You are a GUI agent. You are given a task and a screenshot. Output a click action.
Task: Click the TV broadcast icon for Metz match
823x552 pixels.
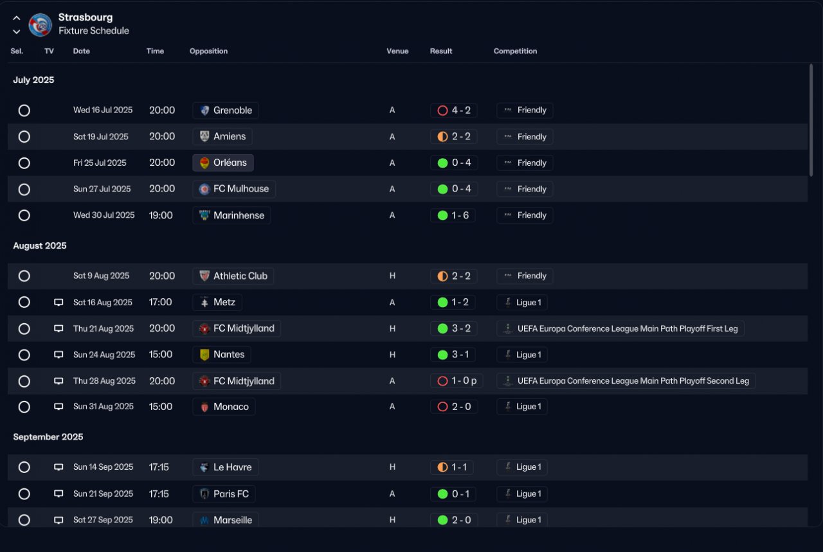click(x=59, y=302)
